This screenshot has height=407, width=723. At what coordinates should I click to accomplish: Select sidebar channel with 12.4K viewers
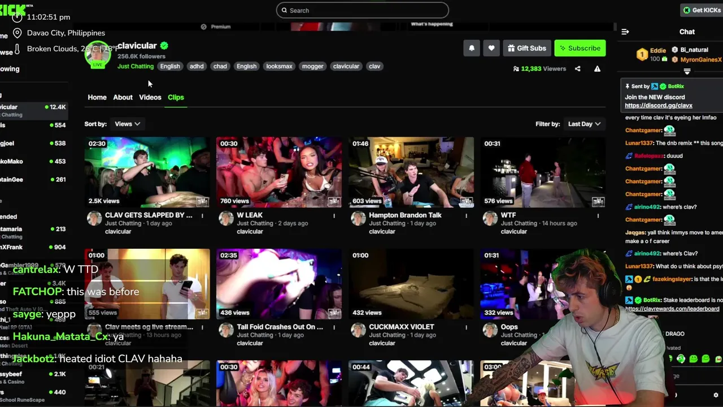click(x=33, y=110)
